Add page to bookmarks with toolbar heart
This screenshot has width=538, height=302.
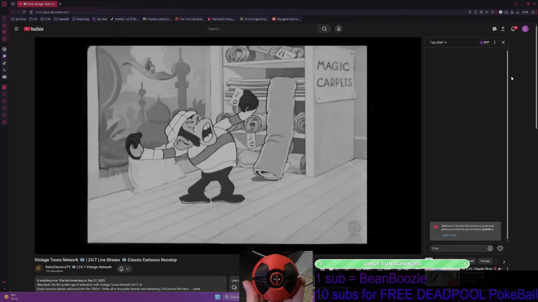(493, 12)
